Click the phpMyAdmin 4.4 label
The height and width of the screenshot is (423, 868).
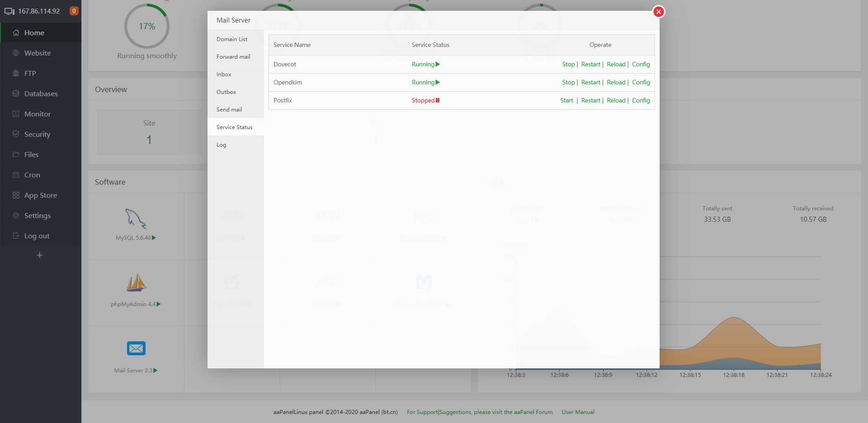133,304
